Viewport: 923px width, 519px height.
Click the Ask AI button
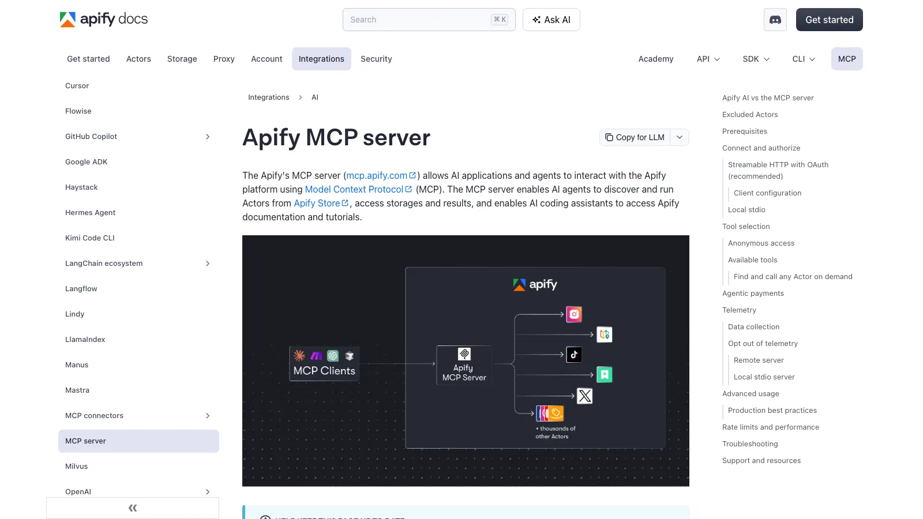coord(551,20)
